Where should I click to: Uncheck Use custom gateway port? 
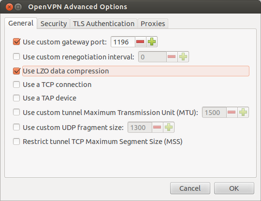click(16, 42)
